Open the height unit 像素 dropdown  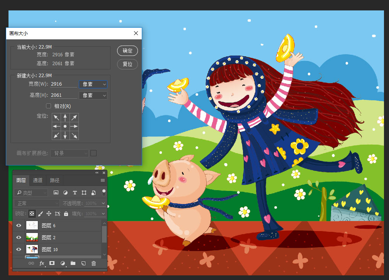93,95
